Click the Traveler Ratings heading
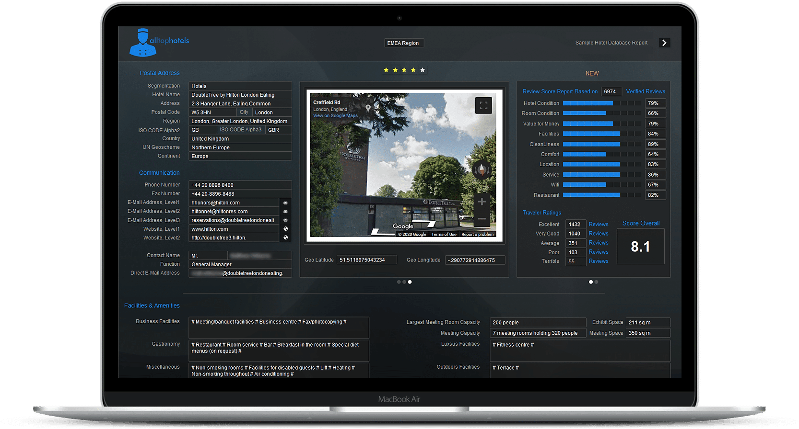 [541, 213]
